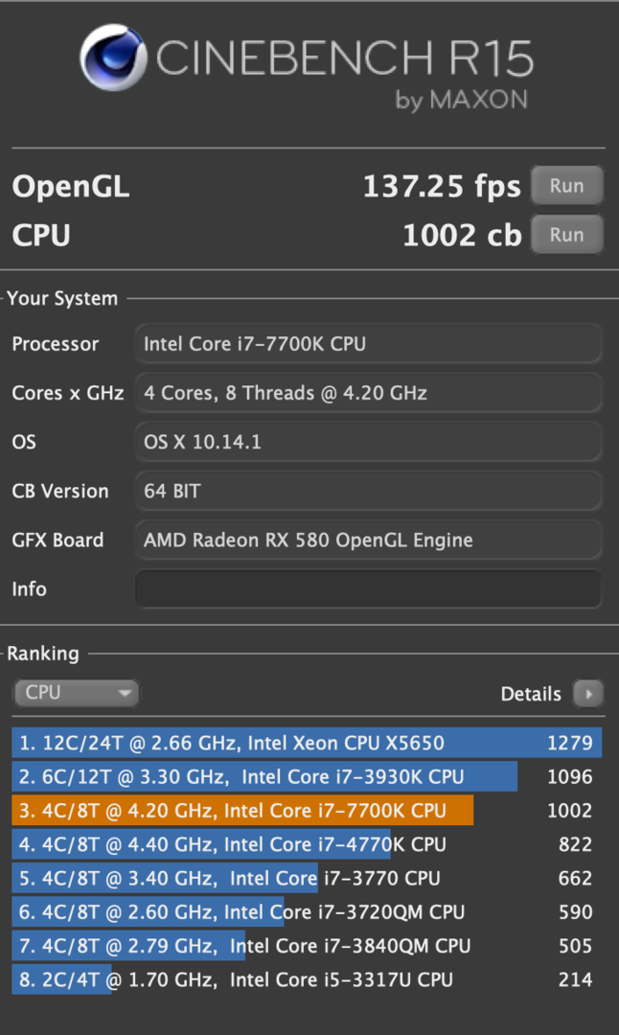Click the CINEBENCH R15 title text
Image resolution: width=619 pixels, height=1035 pixels.
point(345,59)
